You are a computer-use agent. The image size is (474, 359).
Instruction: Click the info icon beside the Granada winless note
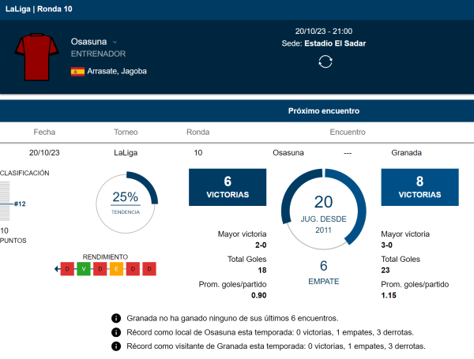[116, 318]
